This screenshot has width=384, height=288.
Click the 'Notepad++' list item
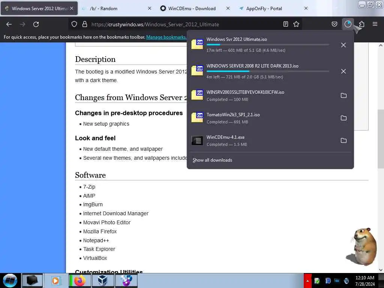[96, 240]
